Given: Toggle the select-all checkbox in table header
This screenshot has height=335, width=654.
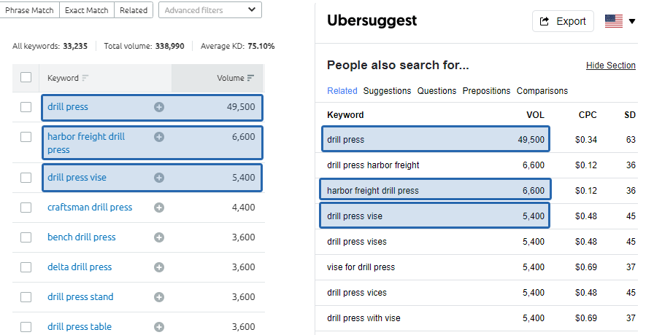Looking at the screenshot, I should click(26, 77).
